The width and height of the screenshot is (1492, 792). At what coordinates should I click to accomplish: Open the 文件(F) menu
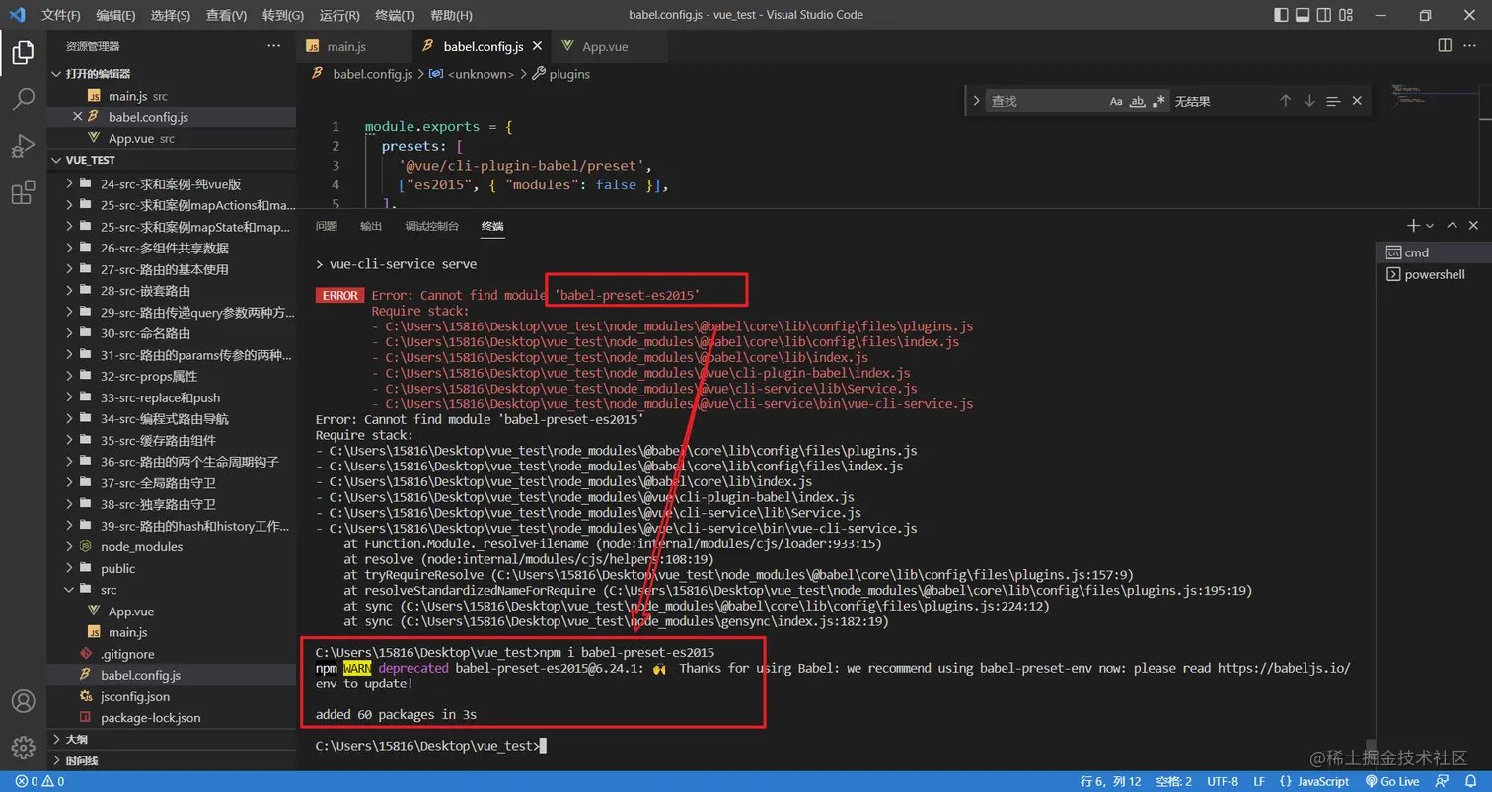[61, 15]
